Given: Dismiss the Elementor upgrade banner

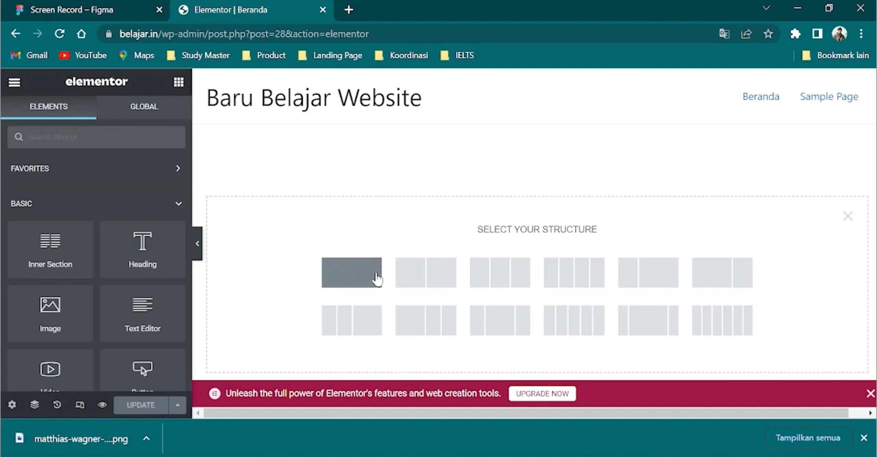Looking at the screenshot, I should click(870, 393).
